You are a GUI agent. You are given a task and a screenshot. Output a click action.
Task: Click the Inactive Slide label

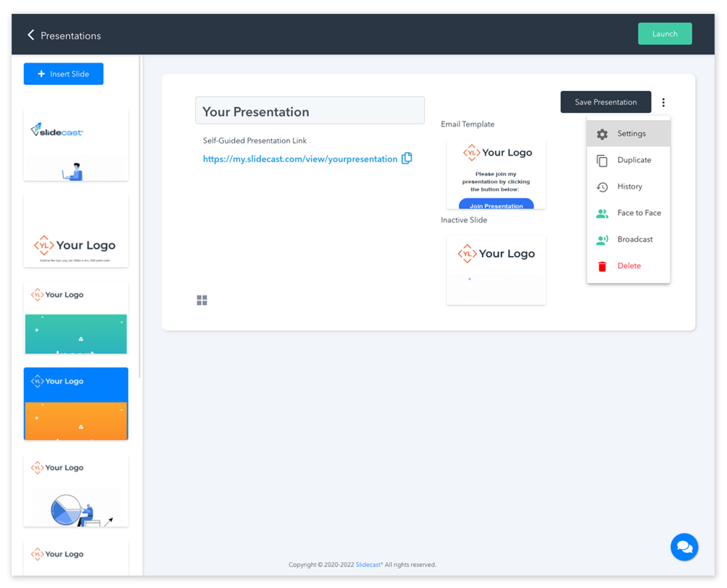(x=464, y=220)
